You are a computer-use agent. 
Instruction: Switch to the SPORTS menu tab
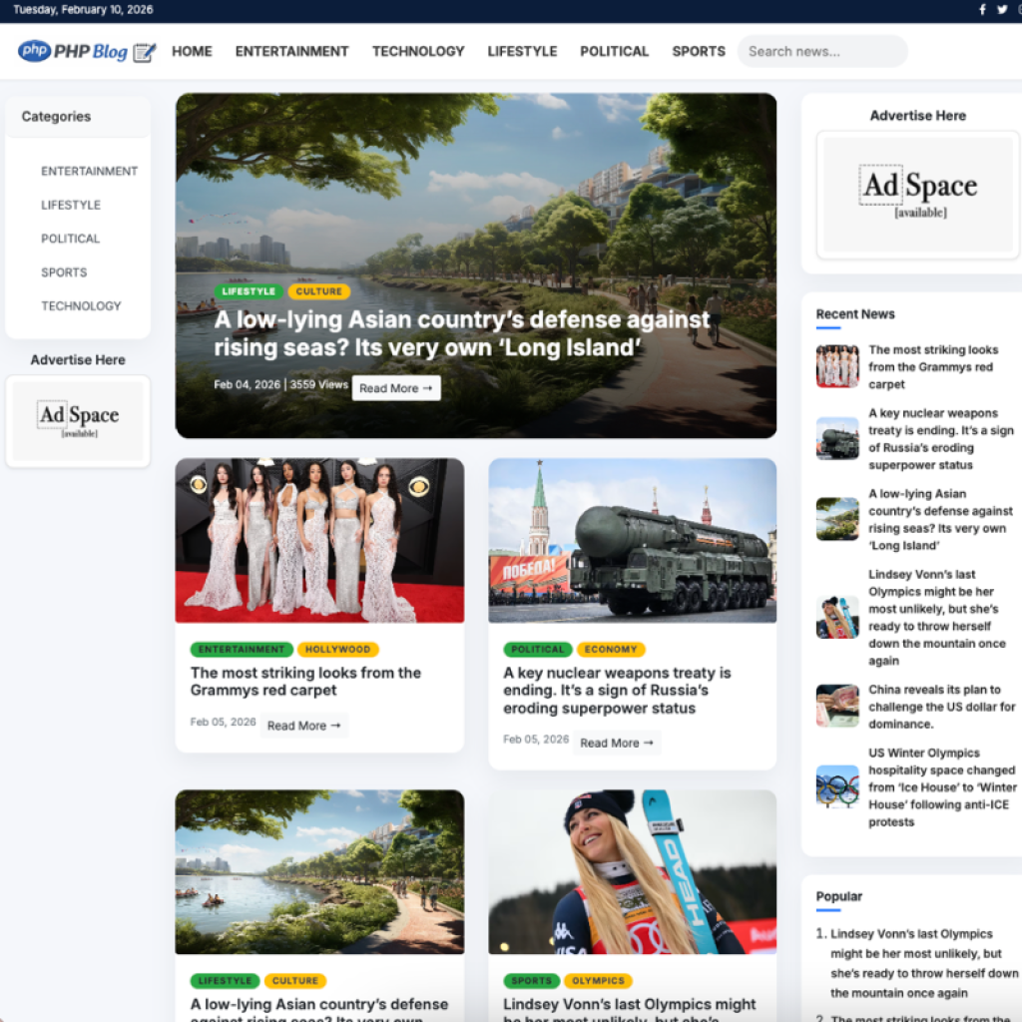pos(698,51)
